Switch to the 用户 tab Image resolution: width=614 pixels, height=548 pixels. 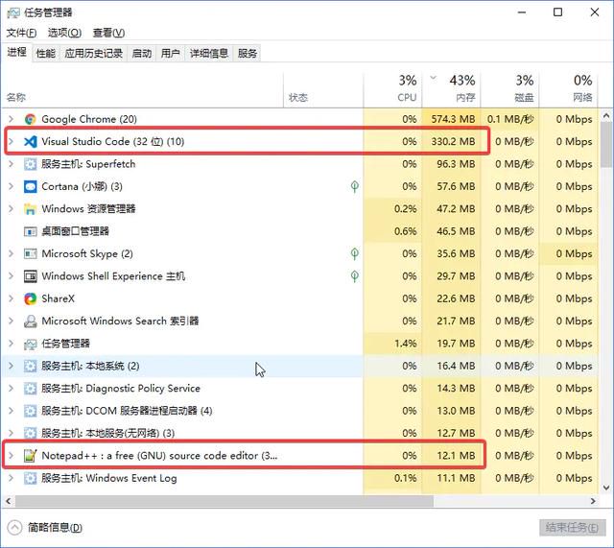click(x=171, y=54)
